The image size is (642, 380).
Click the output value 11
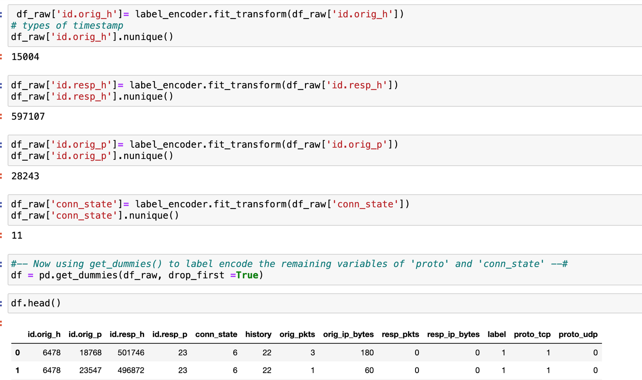click(x=17, y=235)
